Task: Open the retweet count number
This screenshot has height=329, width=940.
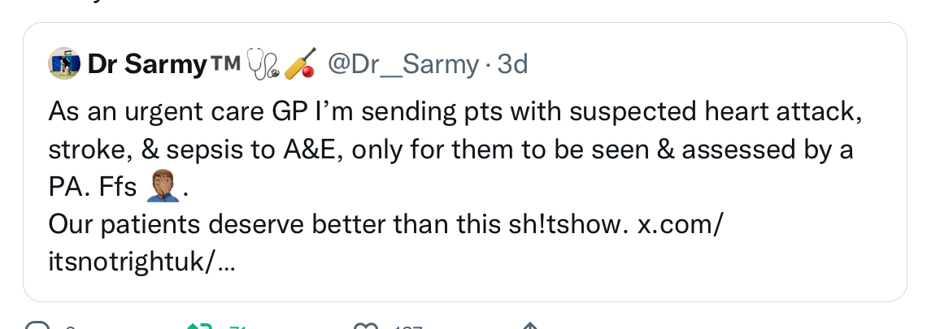Action: (239, 327)
